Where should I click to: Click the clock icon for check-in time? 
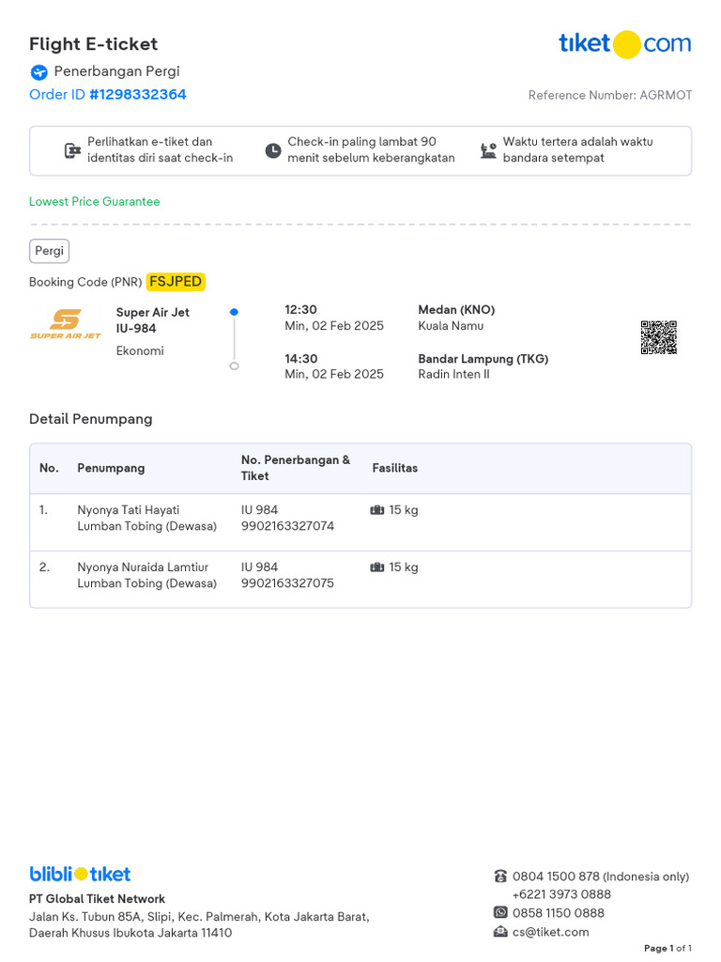[x=273, y=150]
